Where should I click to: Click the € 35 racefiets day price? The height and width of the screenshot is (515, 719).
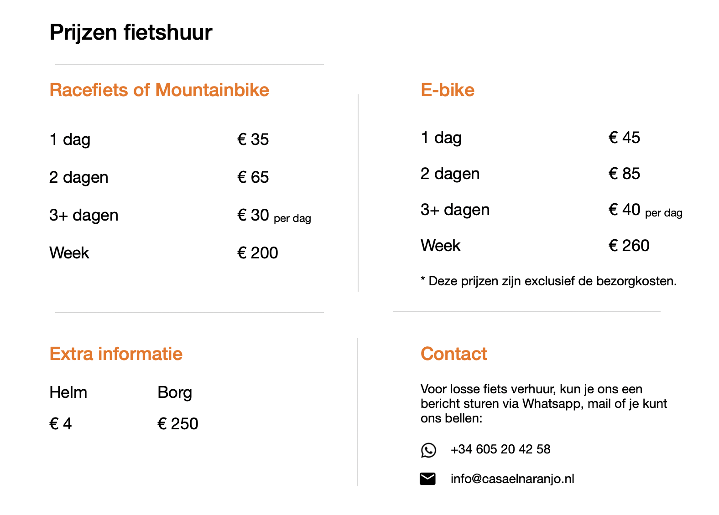pos(253,139)
